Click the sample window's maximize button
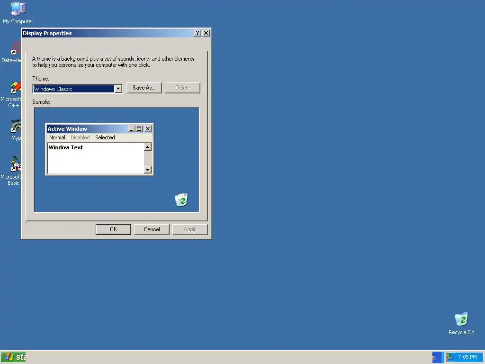The image size is (485, 364). coord(139,129)
